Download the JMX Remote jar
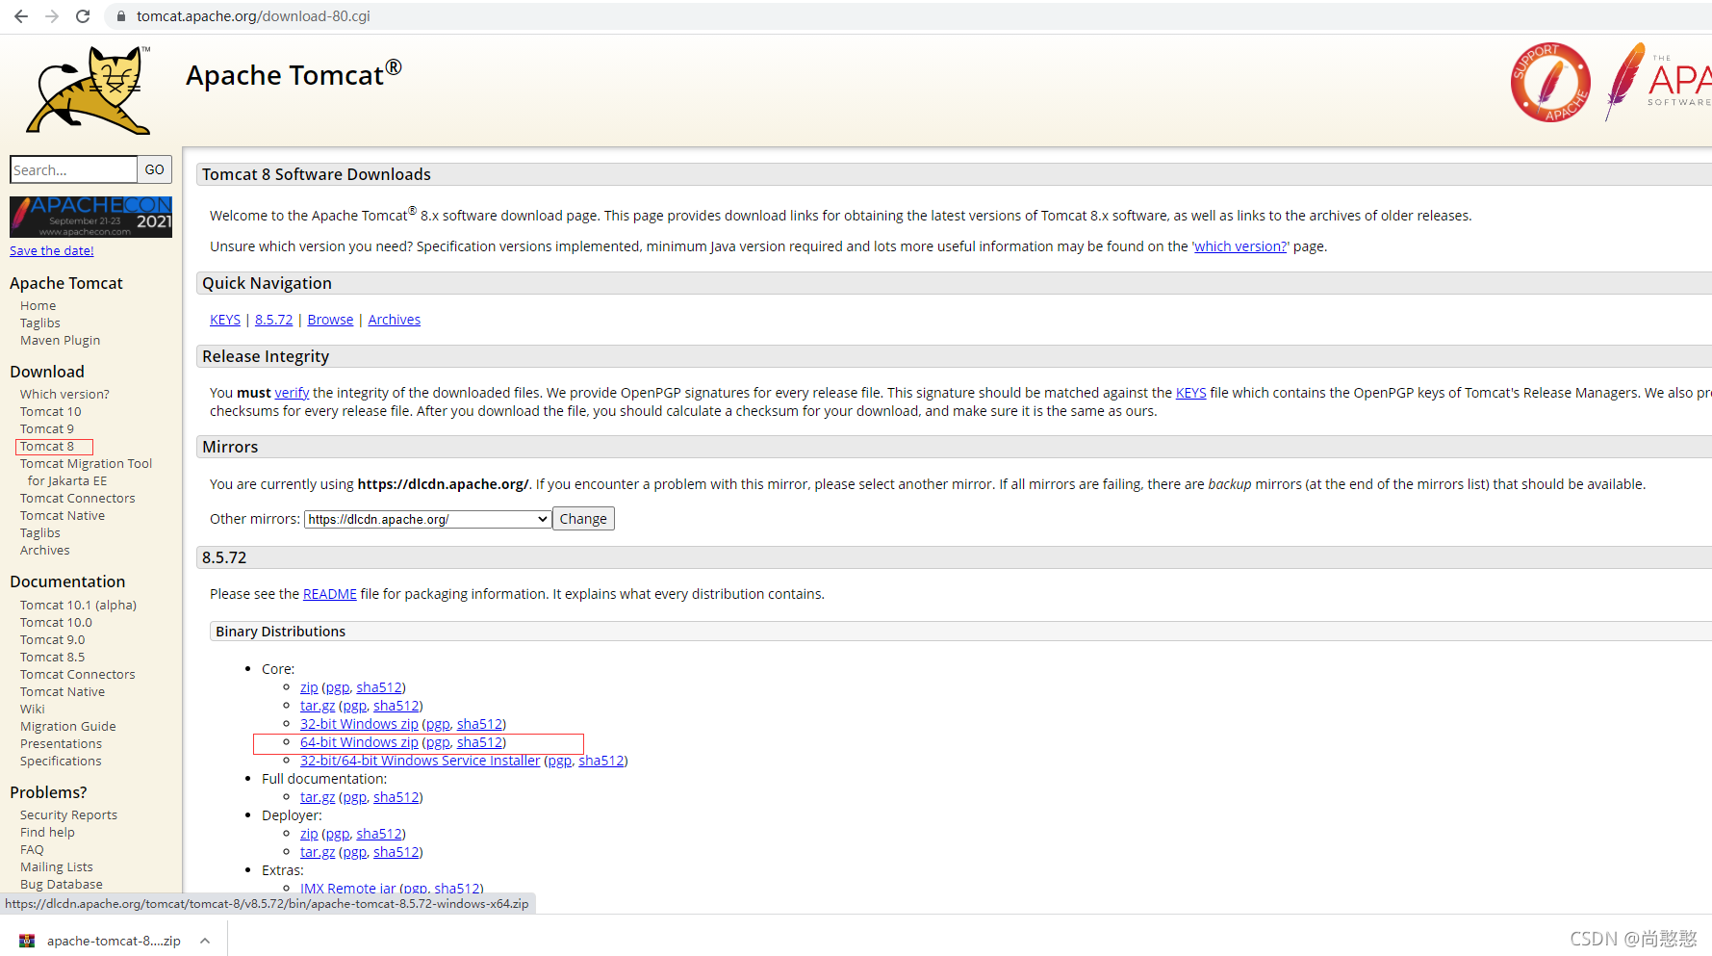Image resolution: width=1712 pixels, height=956 pixels. pos(347,889)
